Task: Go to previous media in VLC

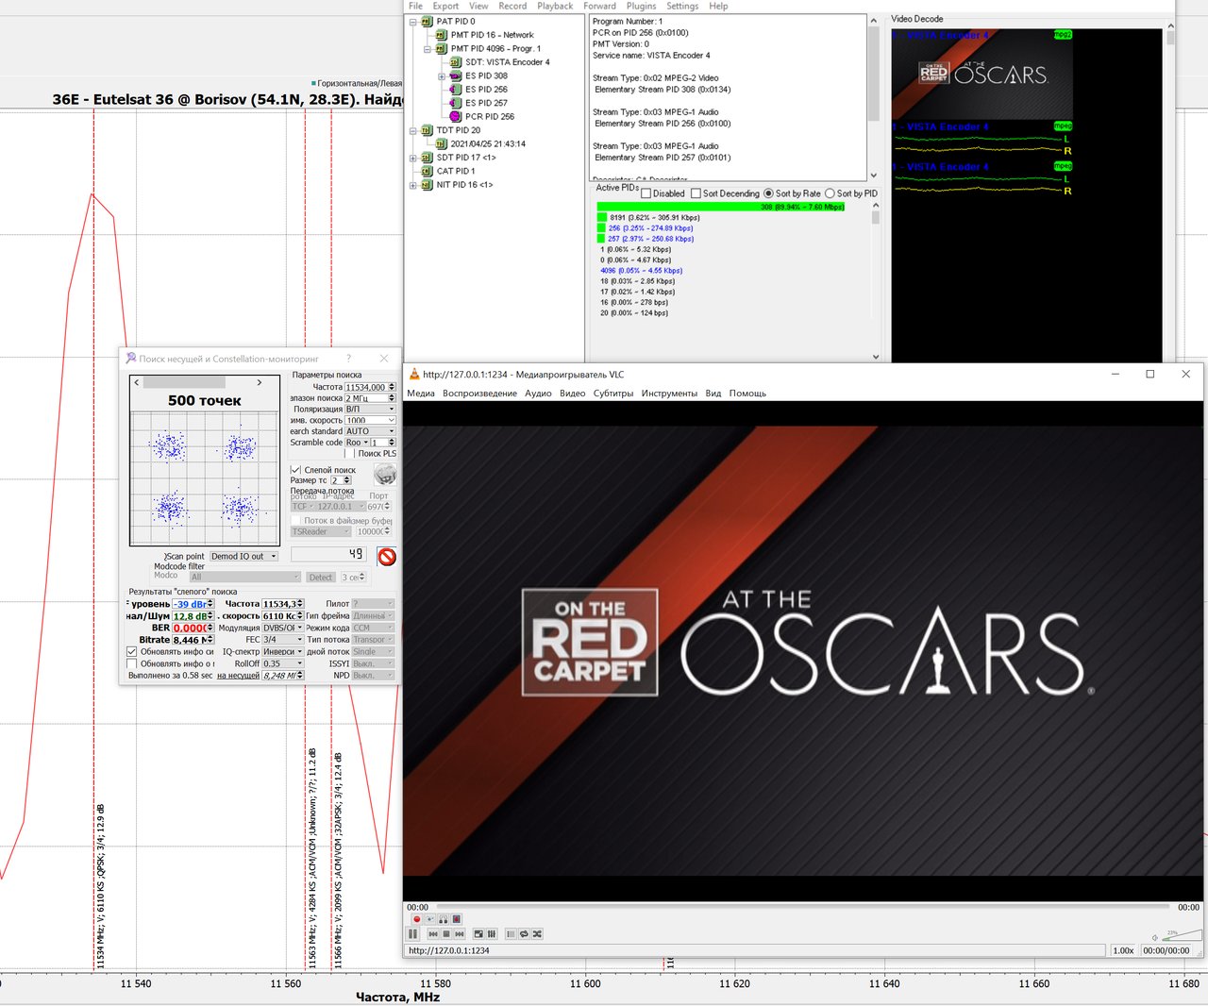Action: (x=433, y=934)
